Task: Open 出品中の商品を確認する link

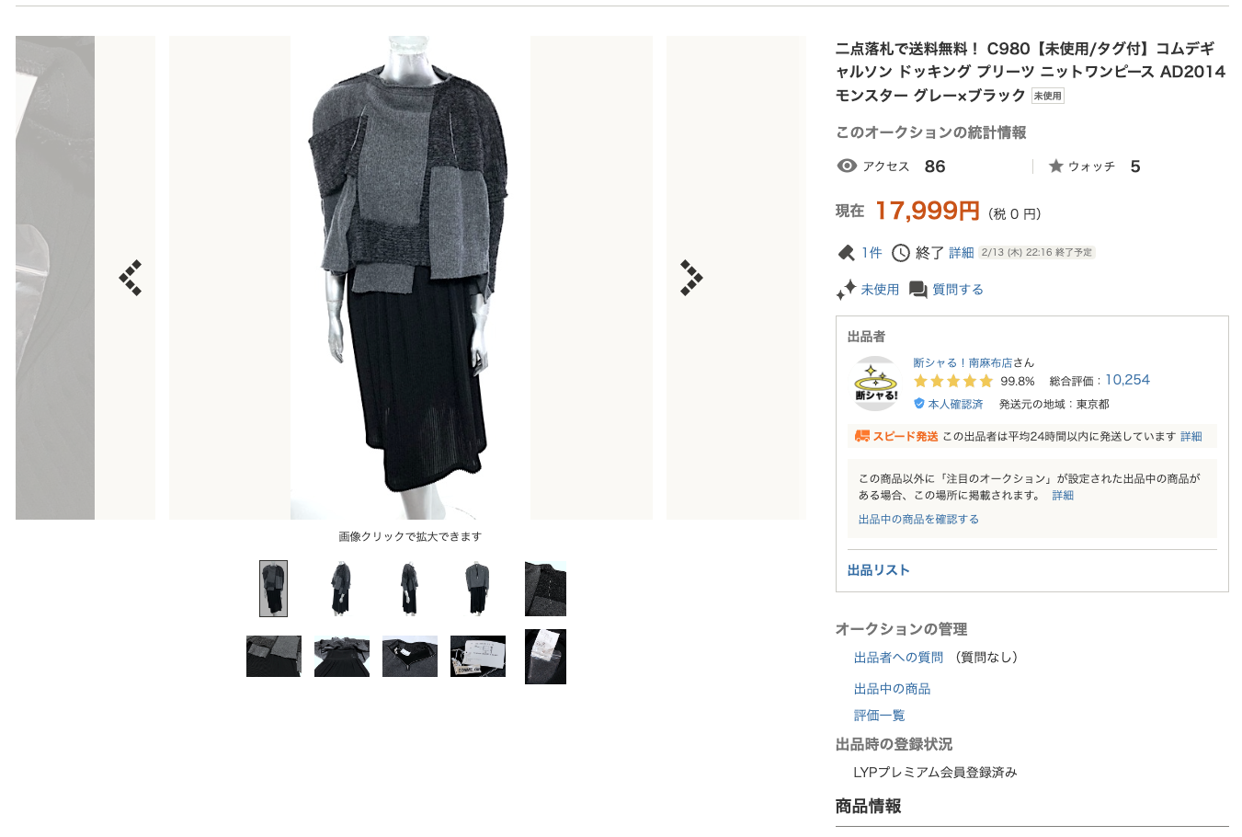Action: (x=918, y=519)
